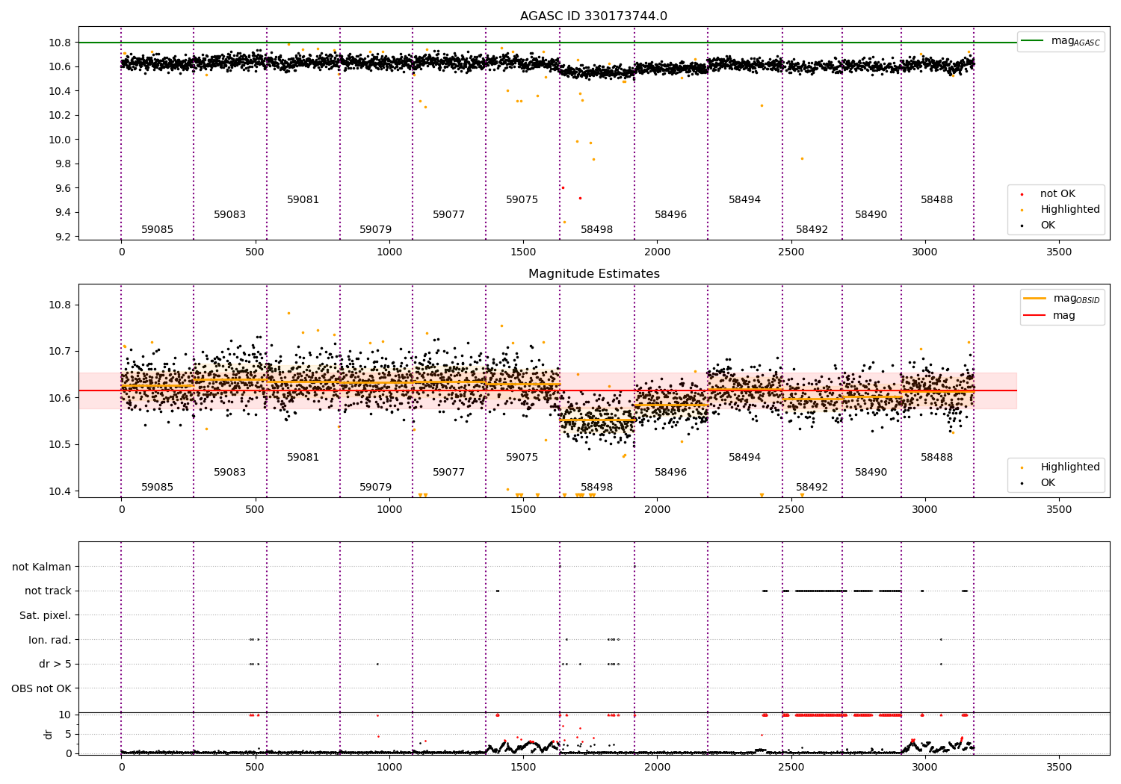Click the 10.7 y-tick of Magnitude Estimates

tap(59, 352)
